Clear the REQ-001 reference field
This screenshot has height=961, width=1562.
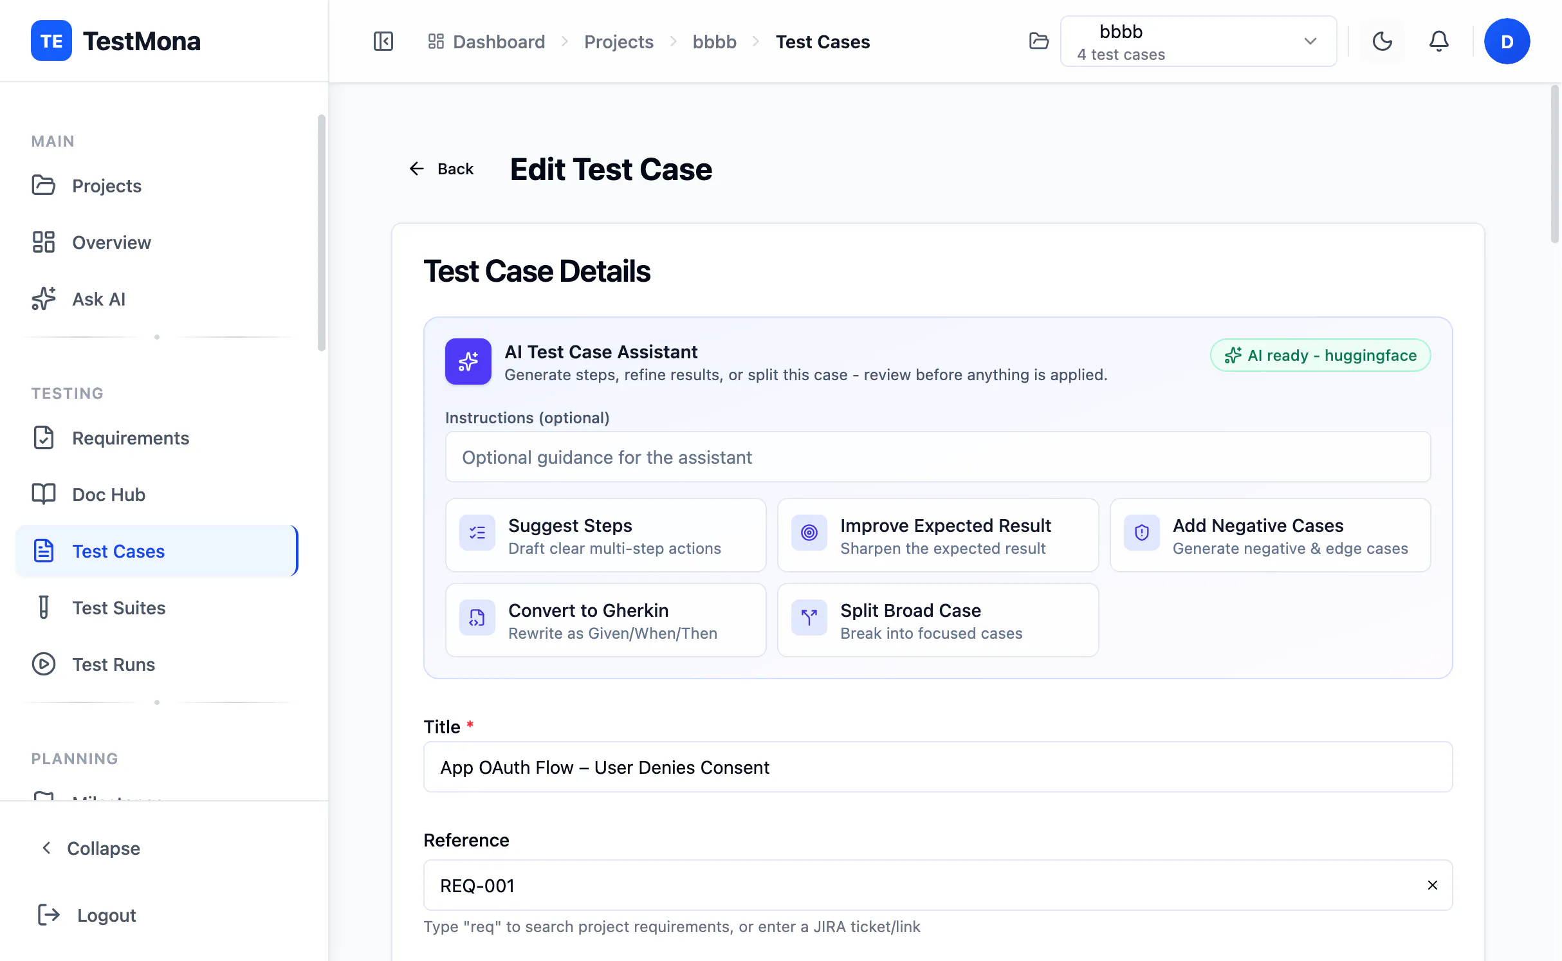(1433, 885)
